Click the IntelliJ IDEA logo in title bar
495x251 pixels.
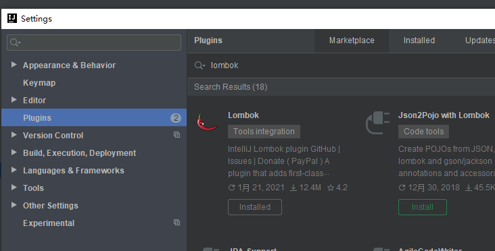click(x=12, y=19)
